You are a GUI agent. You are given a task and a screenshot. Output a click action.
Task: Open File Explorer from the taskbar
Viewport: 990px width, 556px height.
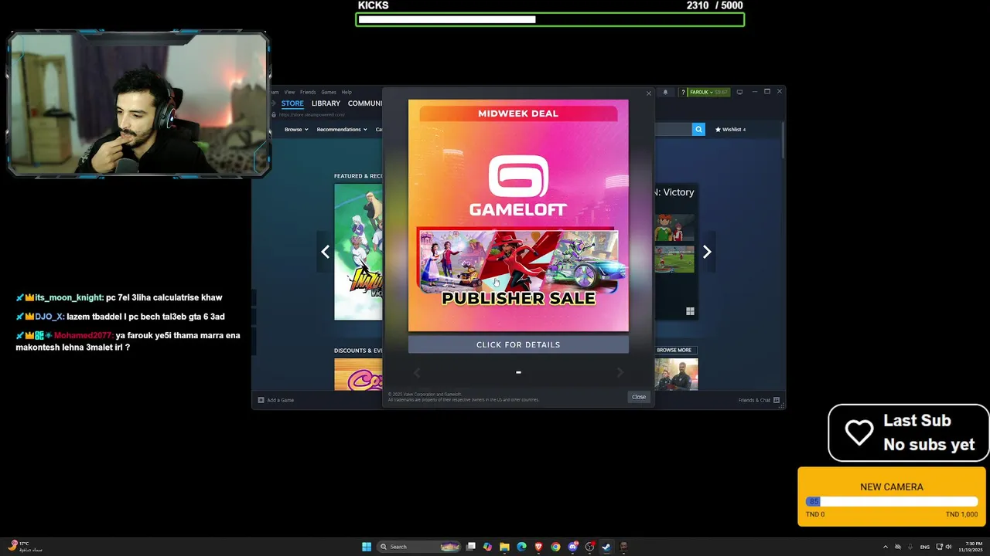(504, 547)
